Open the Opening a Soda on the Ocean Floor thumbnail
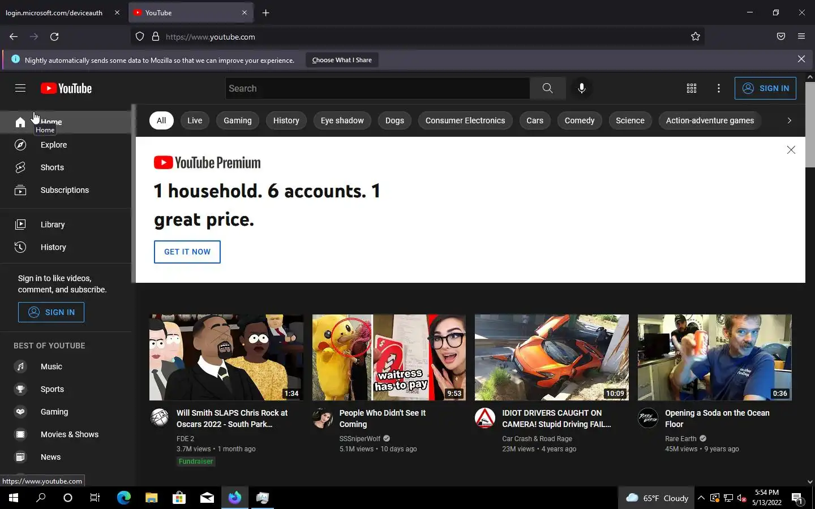The height and width of the screenshot is (509, 815). [x=715, y=357]
